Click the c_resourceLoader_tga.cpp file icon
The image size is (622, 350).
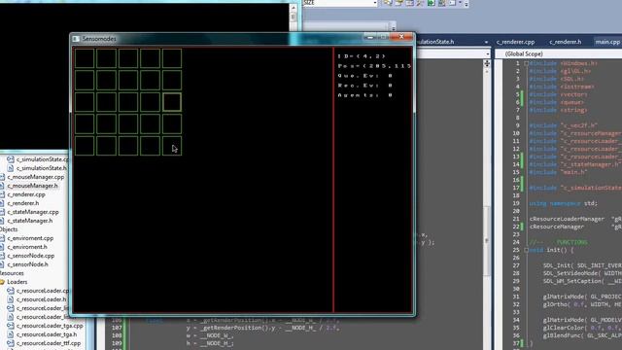11,326
